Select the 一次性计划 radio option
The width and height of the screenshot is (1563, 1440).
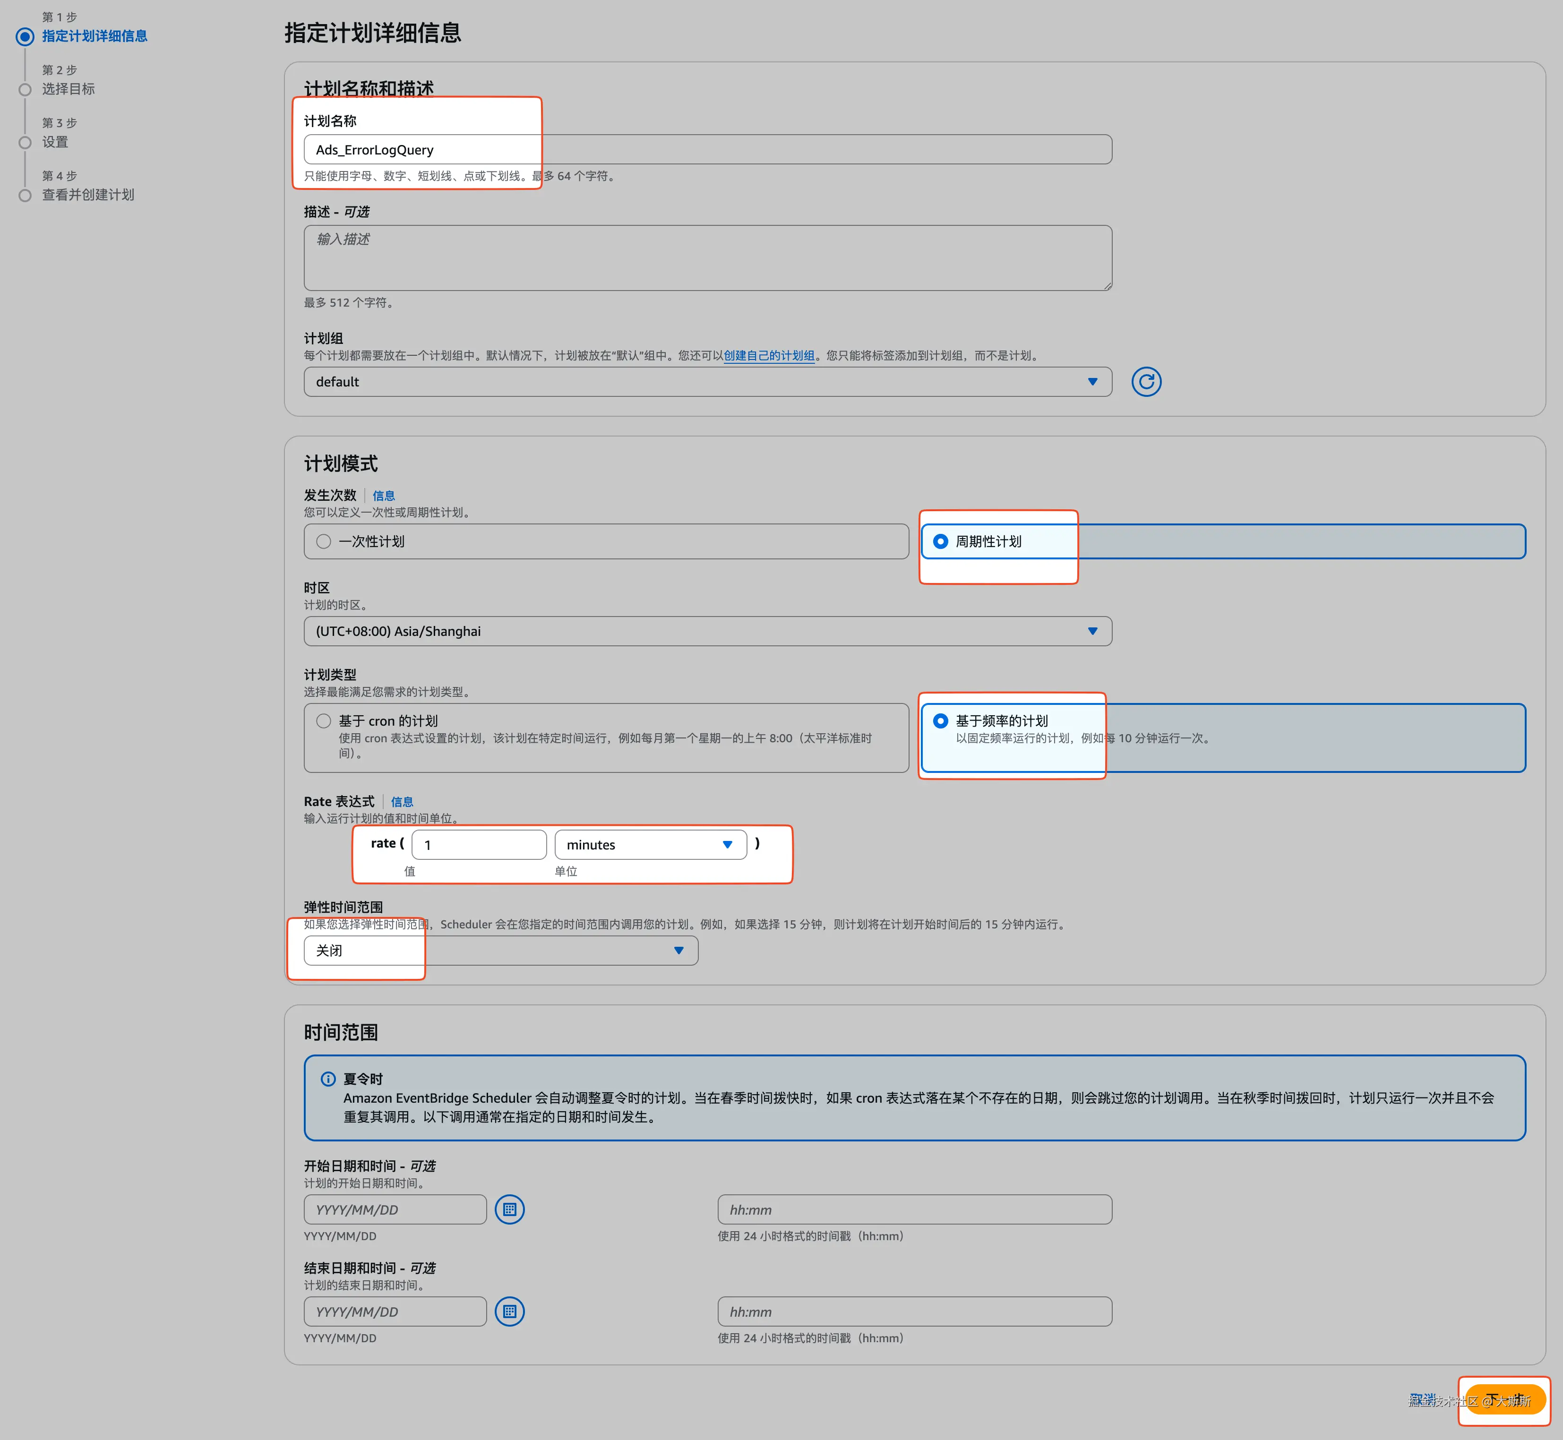point(324,541)
